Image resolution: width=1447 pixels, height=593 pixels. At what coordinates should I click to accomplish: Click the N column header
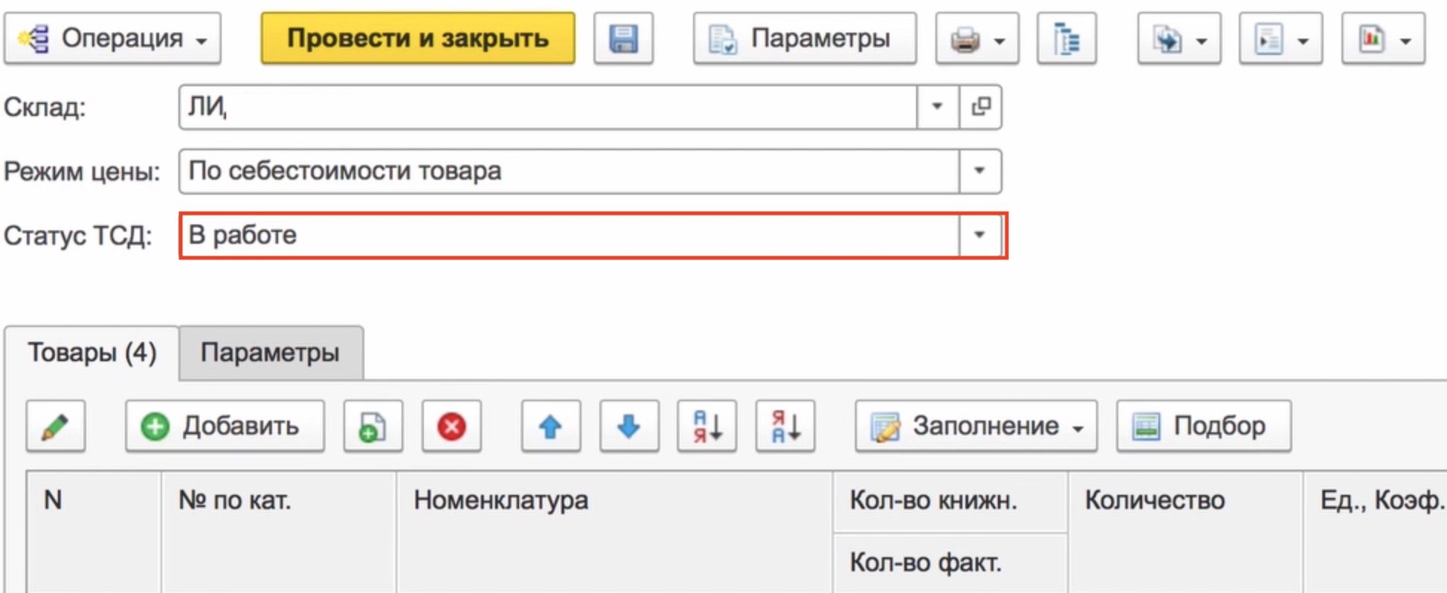pos(94,531)
